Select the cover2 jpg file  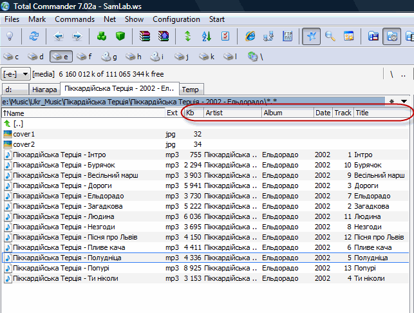pos(205,144)
